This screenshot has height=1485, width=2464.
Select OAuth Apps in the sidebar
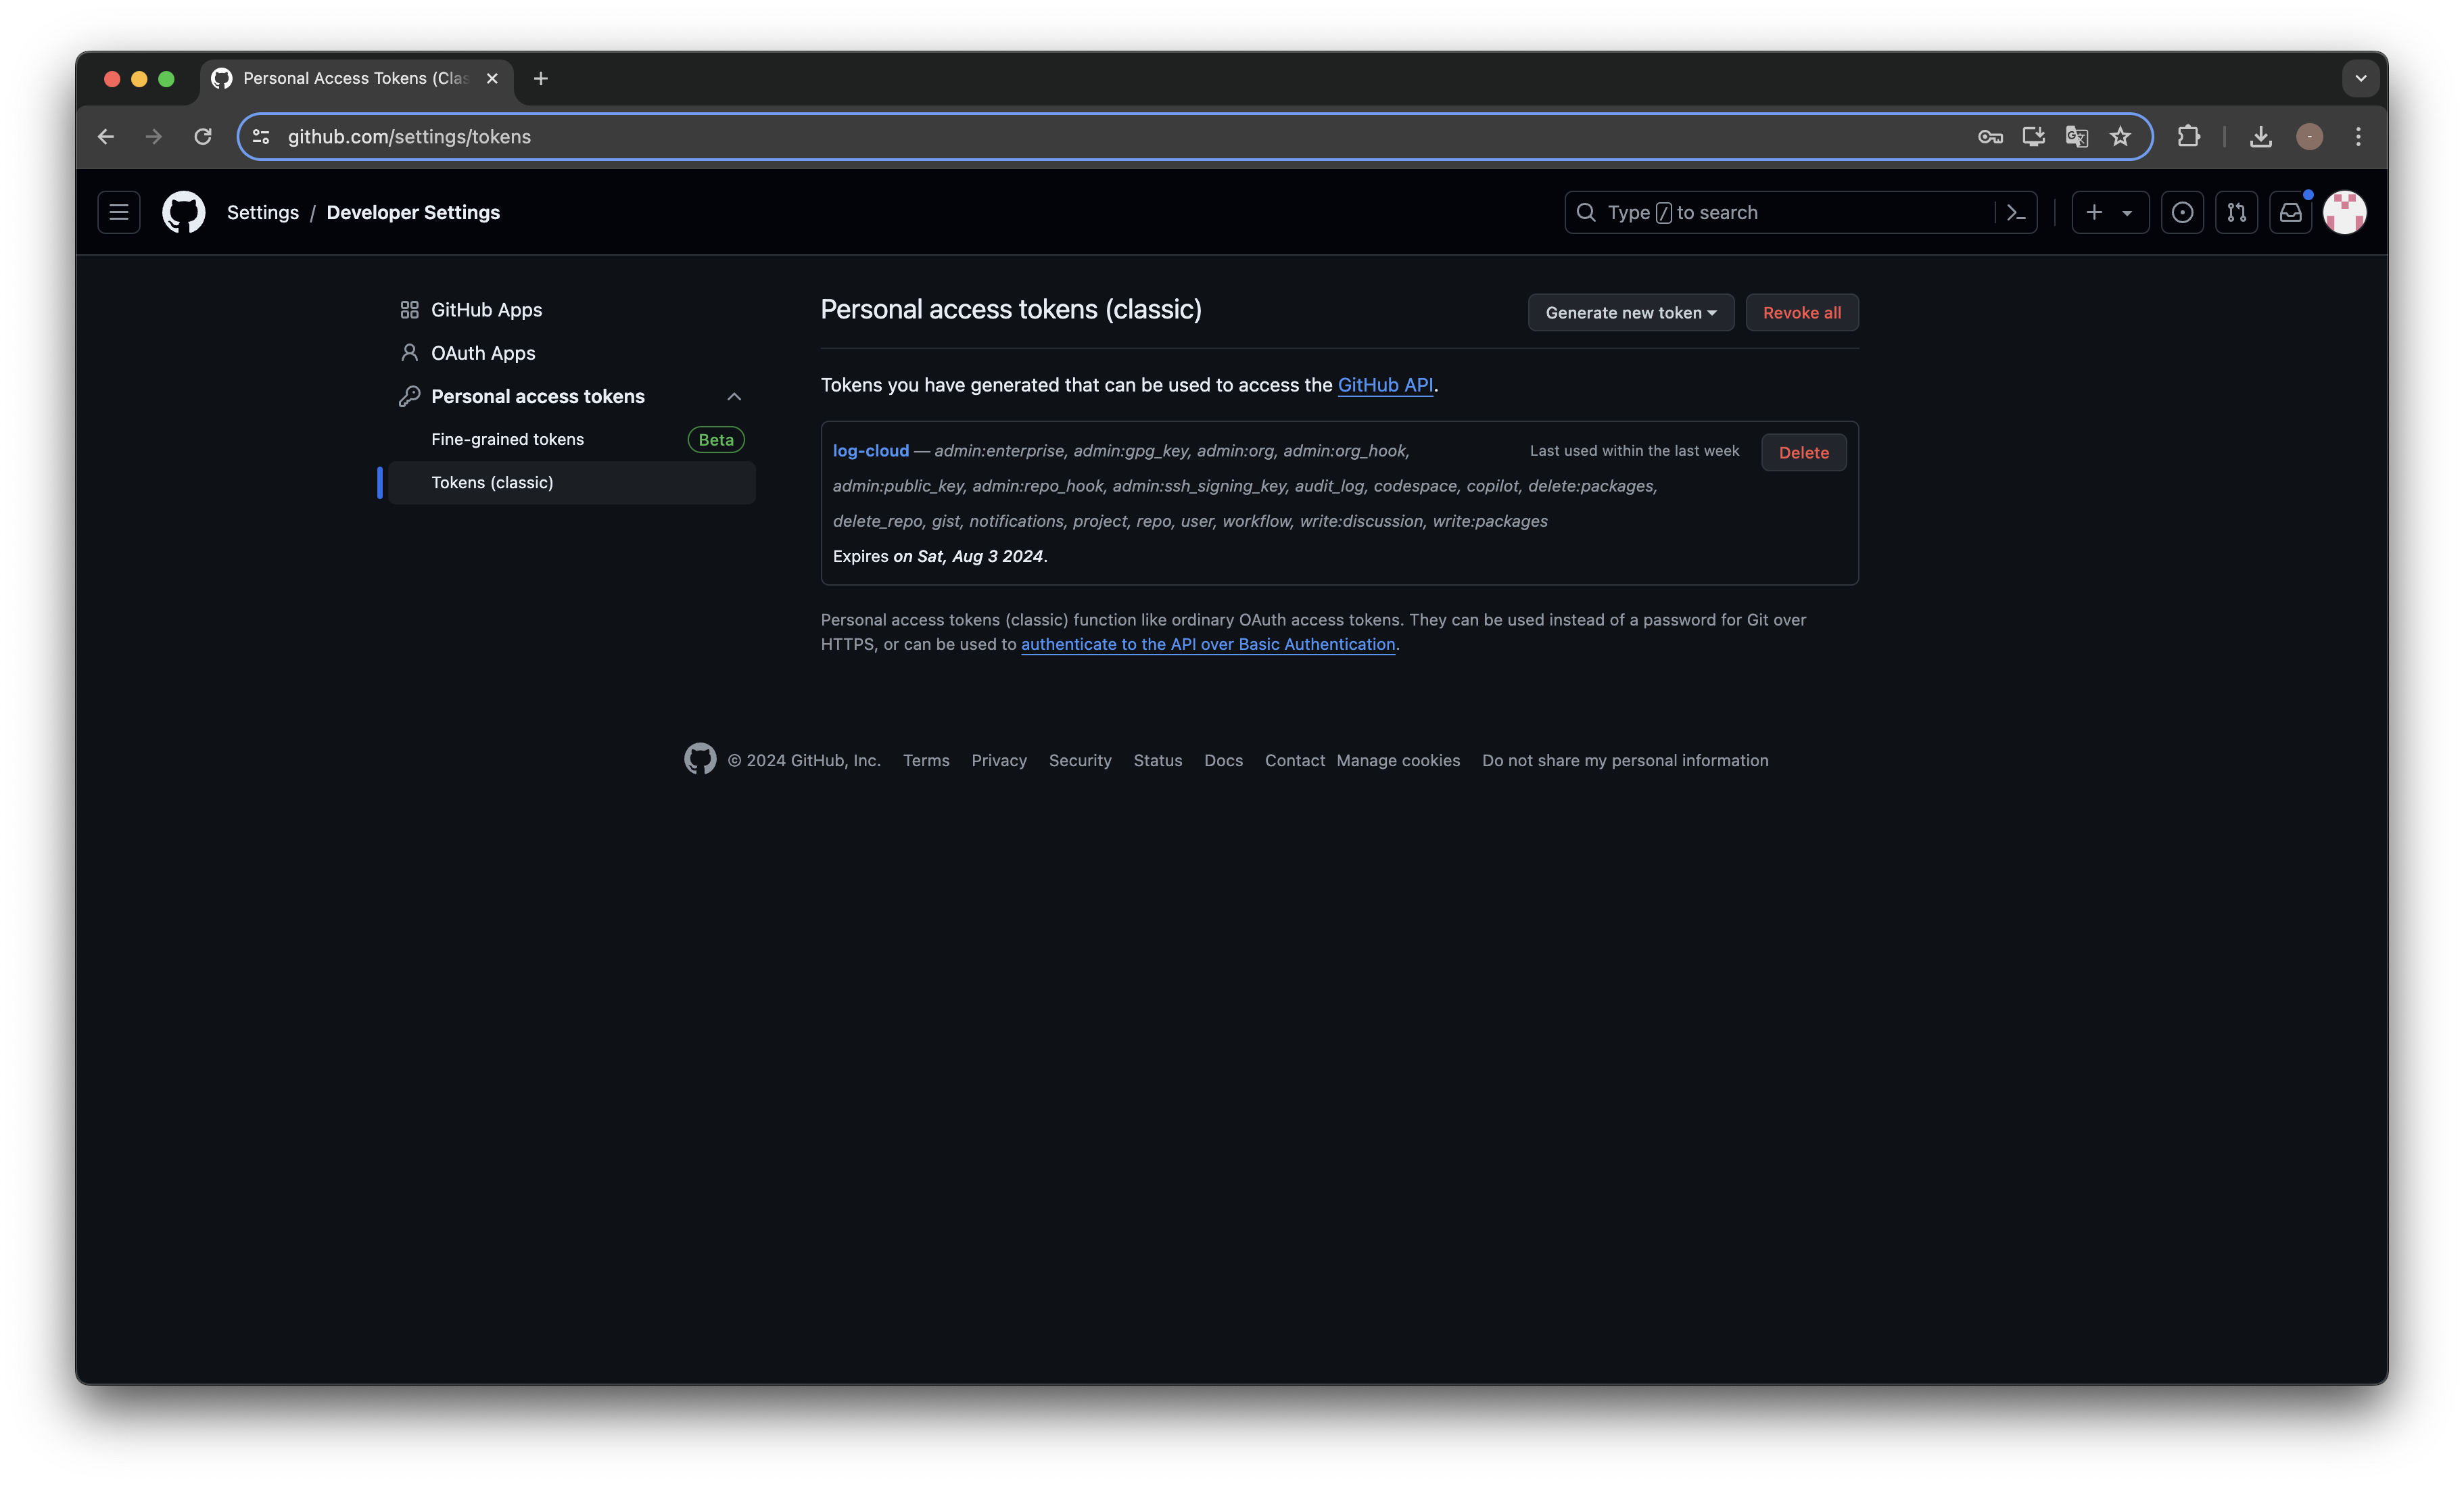coord(571,353)
